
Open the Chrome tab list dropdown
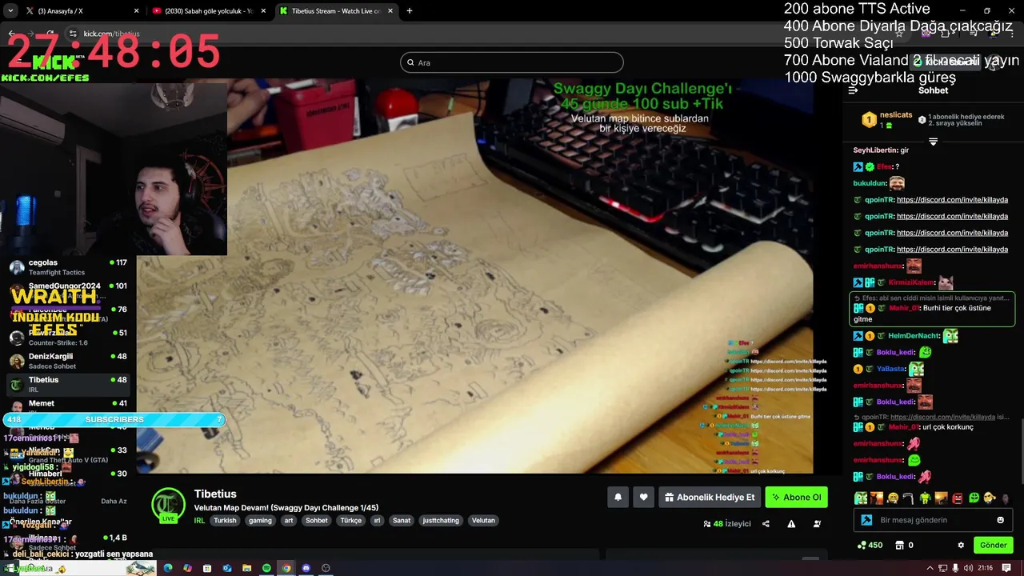coord(10,10)
